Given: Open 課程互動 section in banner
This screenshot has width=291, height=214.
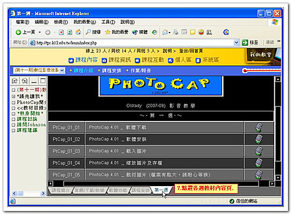Looking at the screenshot, I should click(x=150, y=60).
